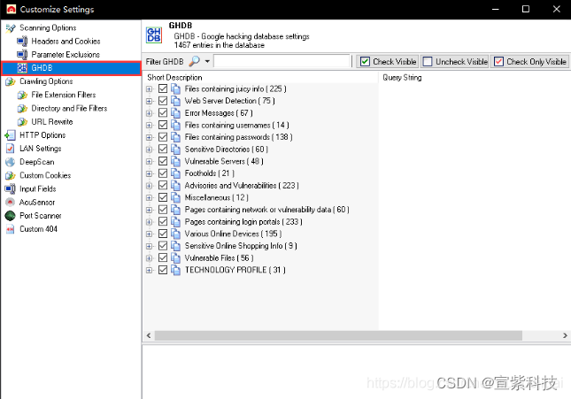
Task: Click document icon beside Vulnerable Files
Action: coord(176,258)
